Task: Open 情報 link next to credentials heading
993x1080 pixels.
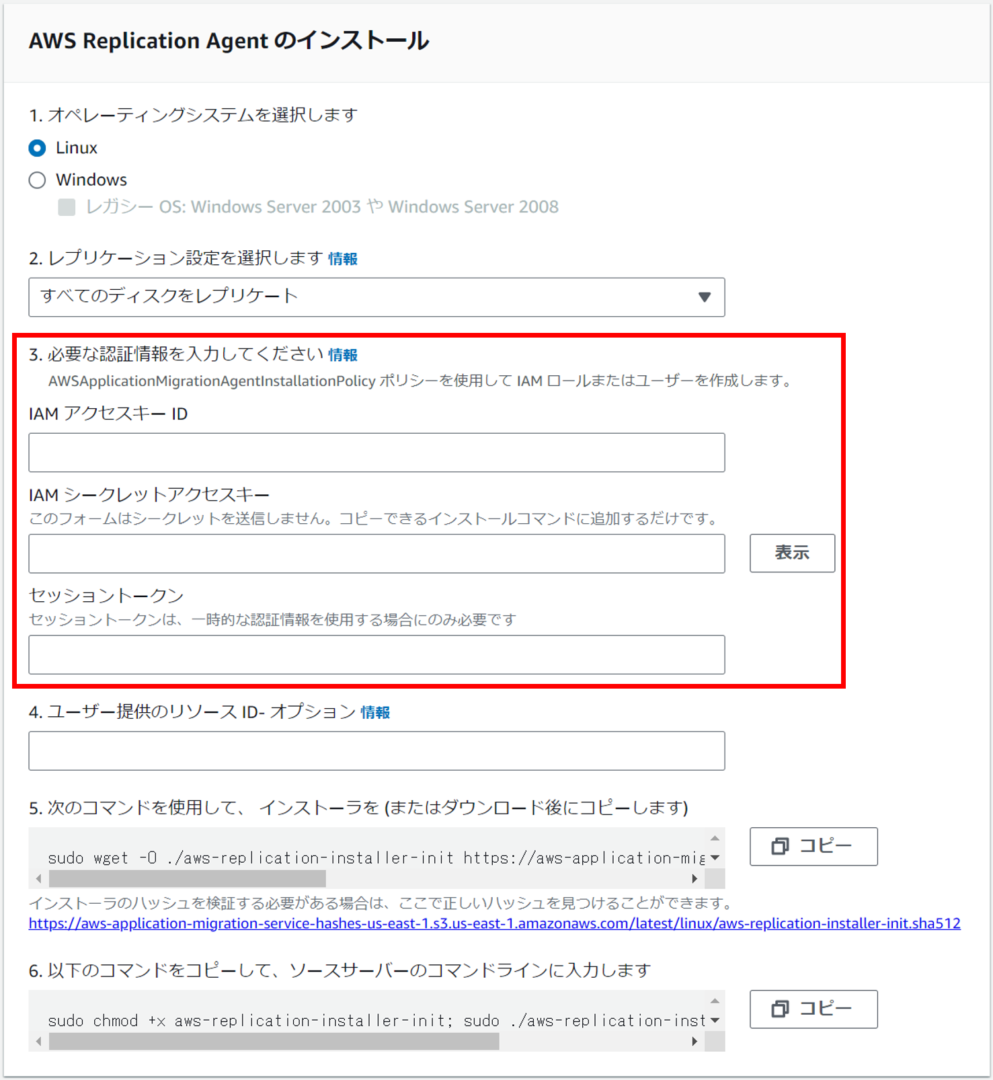Action: pos(343,355)
